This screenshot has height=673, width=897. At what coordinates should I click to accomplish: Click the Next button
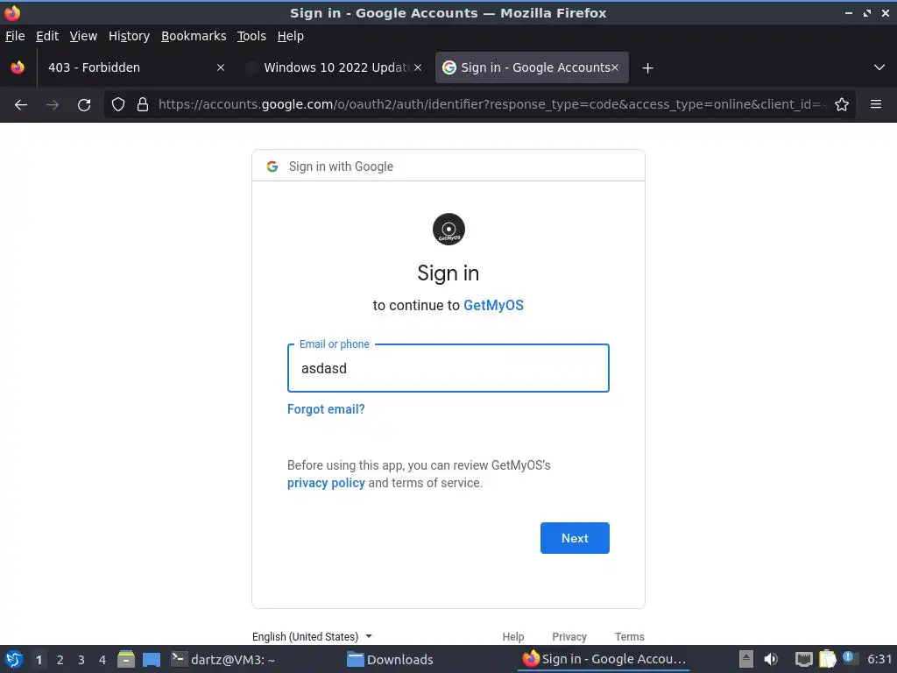575,538
